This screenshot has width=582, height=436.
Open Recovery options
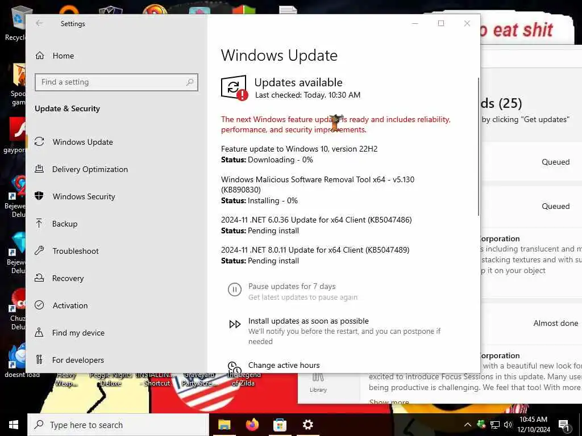[68, 278]
